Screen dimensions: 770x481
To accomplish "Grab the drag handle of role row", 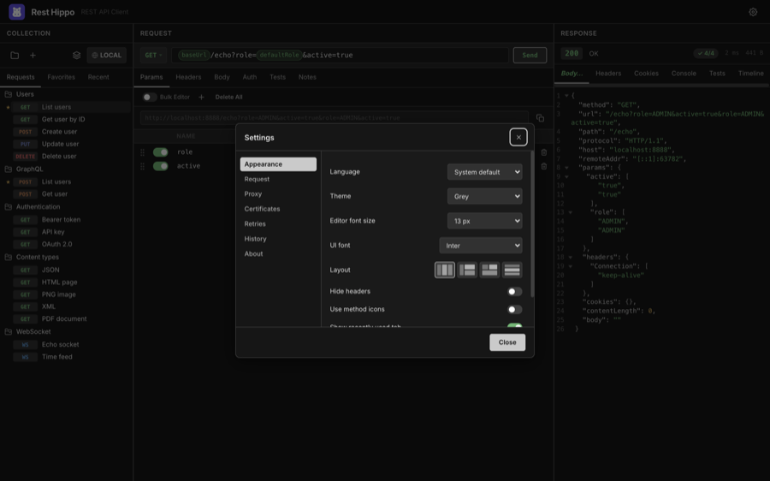I will coord(142,152).
